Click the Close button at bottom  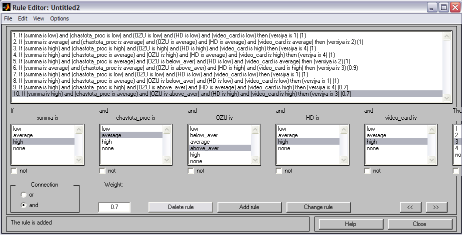click(419, 224)
